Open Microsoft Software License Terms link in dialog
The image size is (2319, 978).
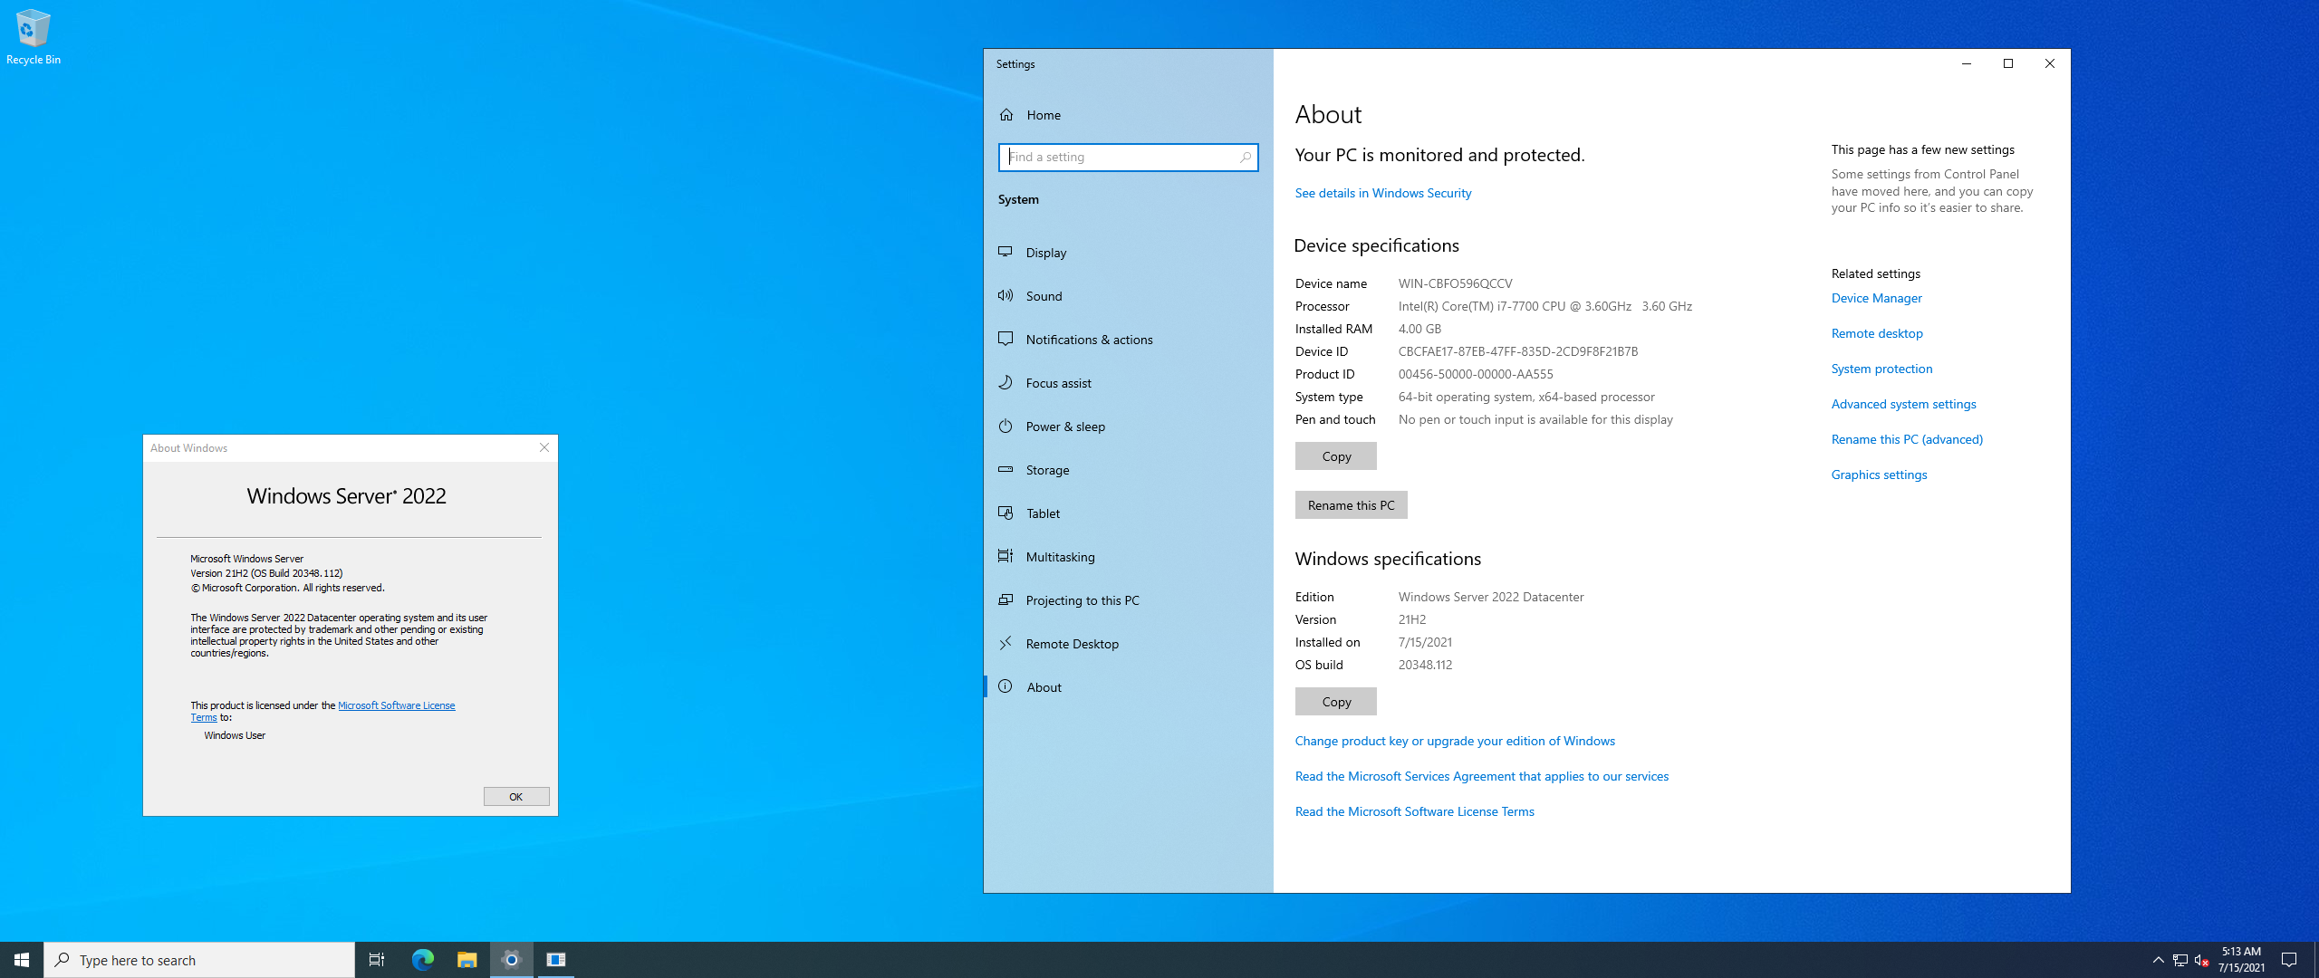(396, 705)
